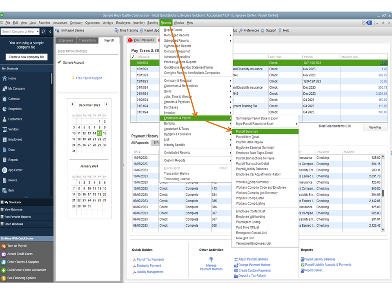Expand More Payroll Reports in Excel submenu

pos(265,124)
